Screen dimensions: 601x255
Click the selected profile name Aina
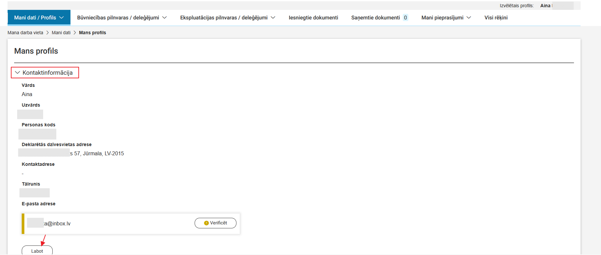pyautogui.click(x=545, y=6)
